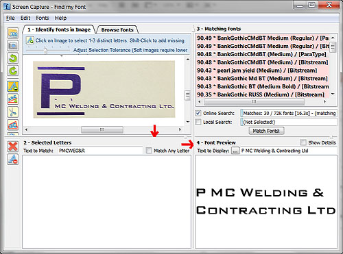Tick the Match Any Letter checkbox
The image size is (343, 254).
[x=149, y=151]
